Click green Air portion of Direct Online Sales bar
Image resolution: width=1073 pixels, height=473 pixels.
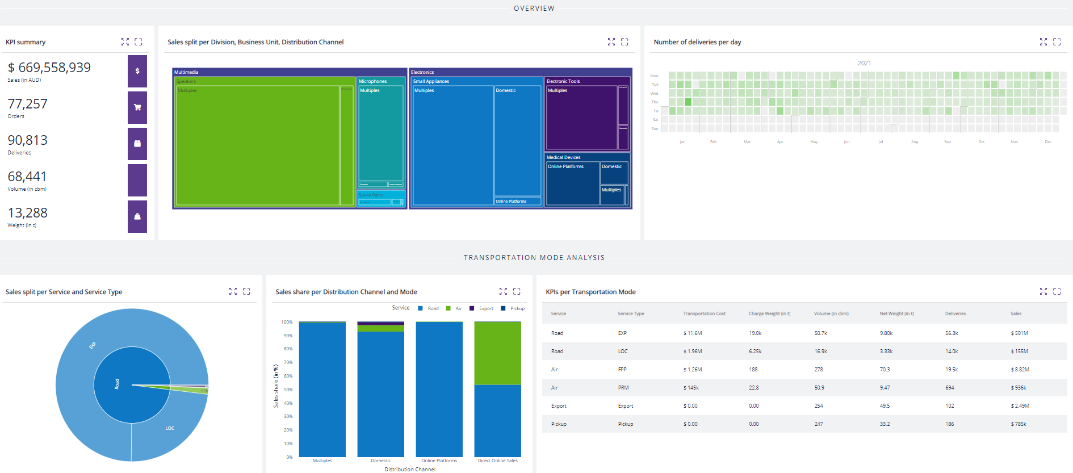(497, 354)
